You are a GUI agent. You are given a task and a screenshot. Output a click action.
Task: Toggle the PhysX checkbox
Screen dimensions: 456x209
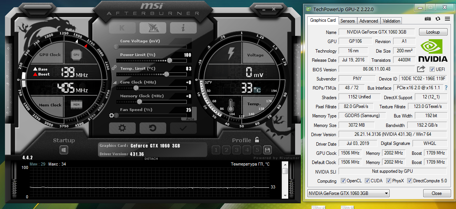(x=389, y=181)
